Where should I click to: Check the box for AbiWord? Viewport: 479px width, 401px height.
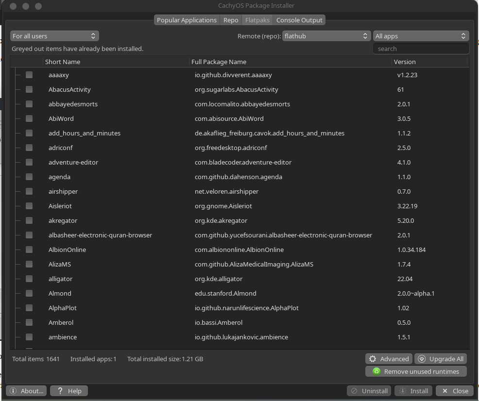tap(29, 118)
